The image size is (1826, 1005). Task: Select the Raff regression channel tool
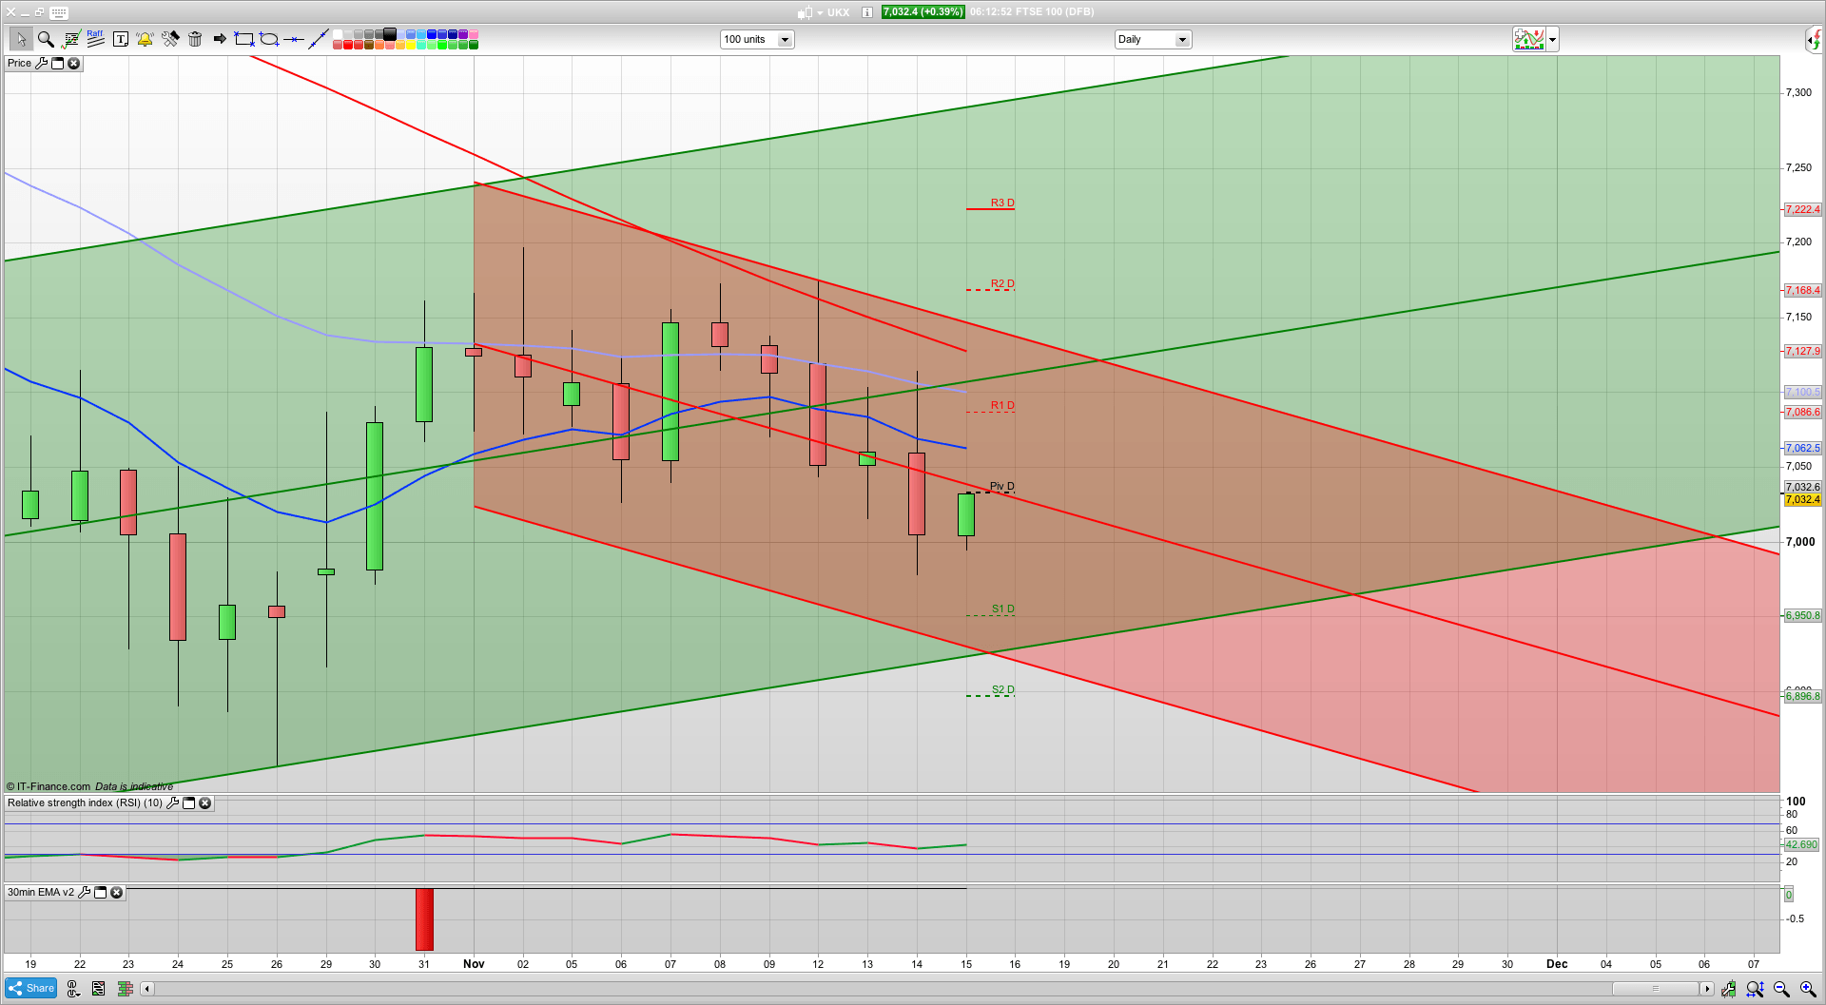point(95,39)
